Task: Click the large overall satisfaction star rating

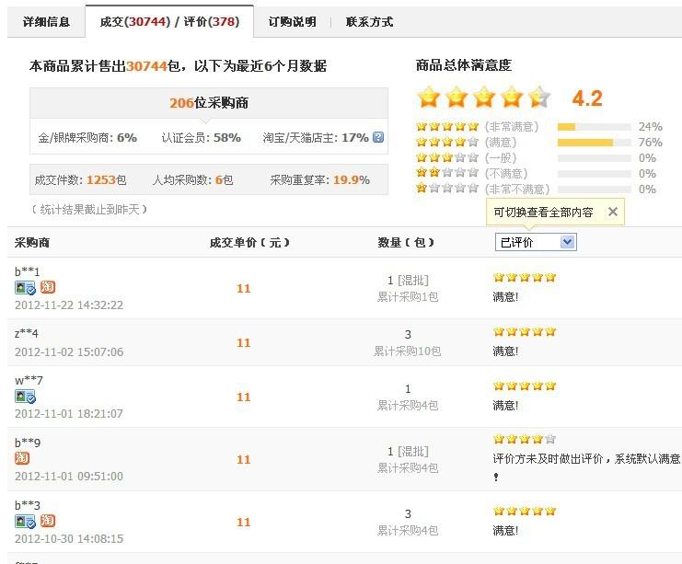Action: [483, 98]
